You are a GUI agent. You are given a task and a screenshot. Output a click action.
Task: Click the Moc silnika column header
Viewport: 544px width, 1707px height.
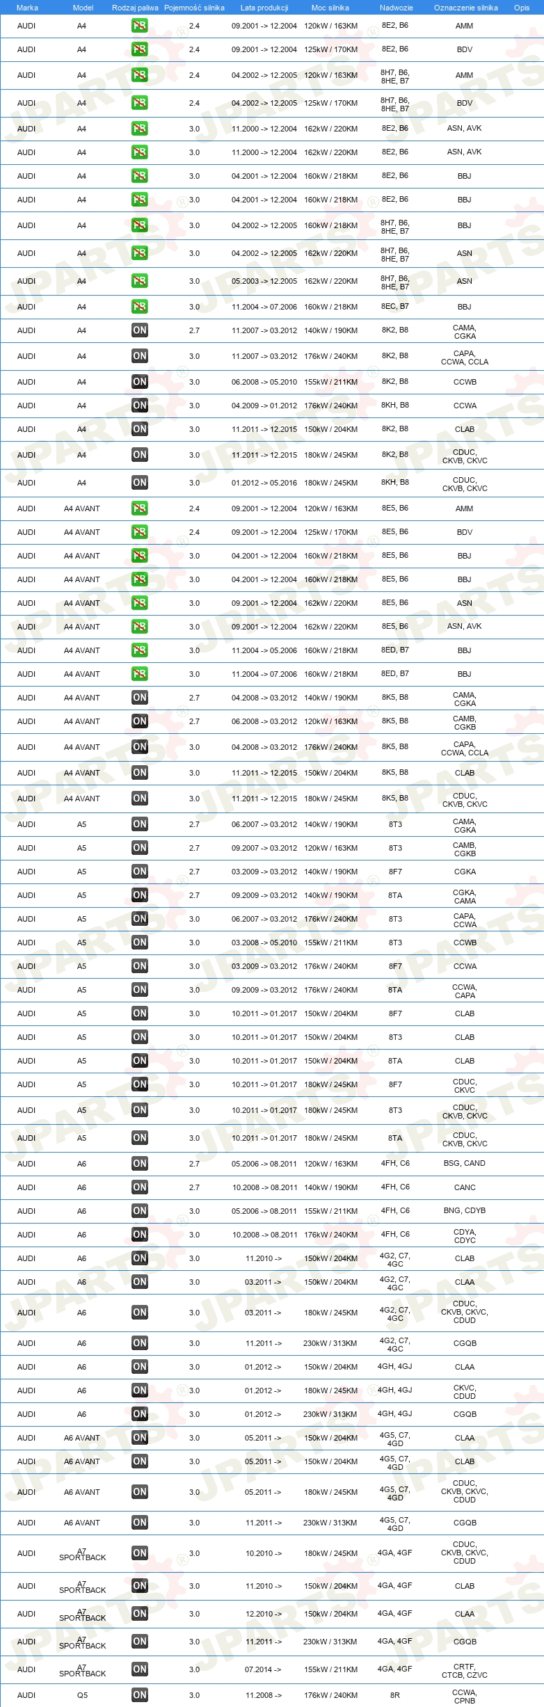click(x=330, y=8)
